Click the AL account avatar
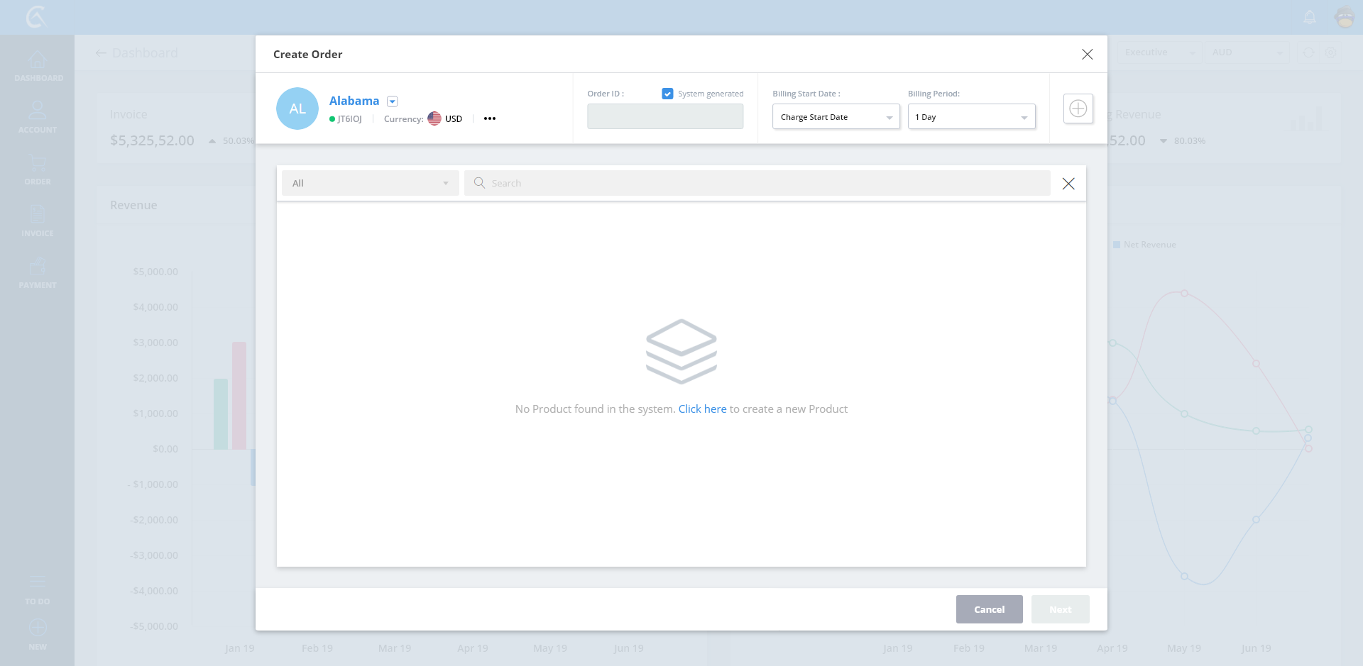Image resolution: width=1363 pixels, height=666 pixels. (x=297, y=109)
